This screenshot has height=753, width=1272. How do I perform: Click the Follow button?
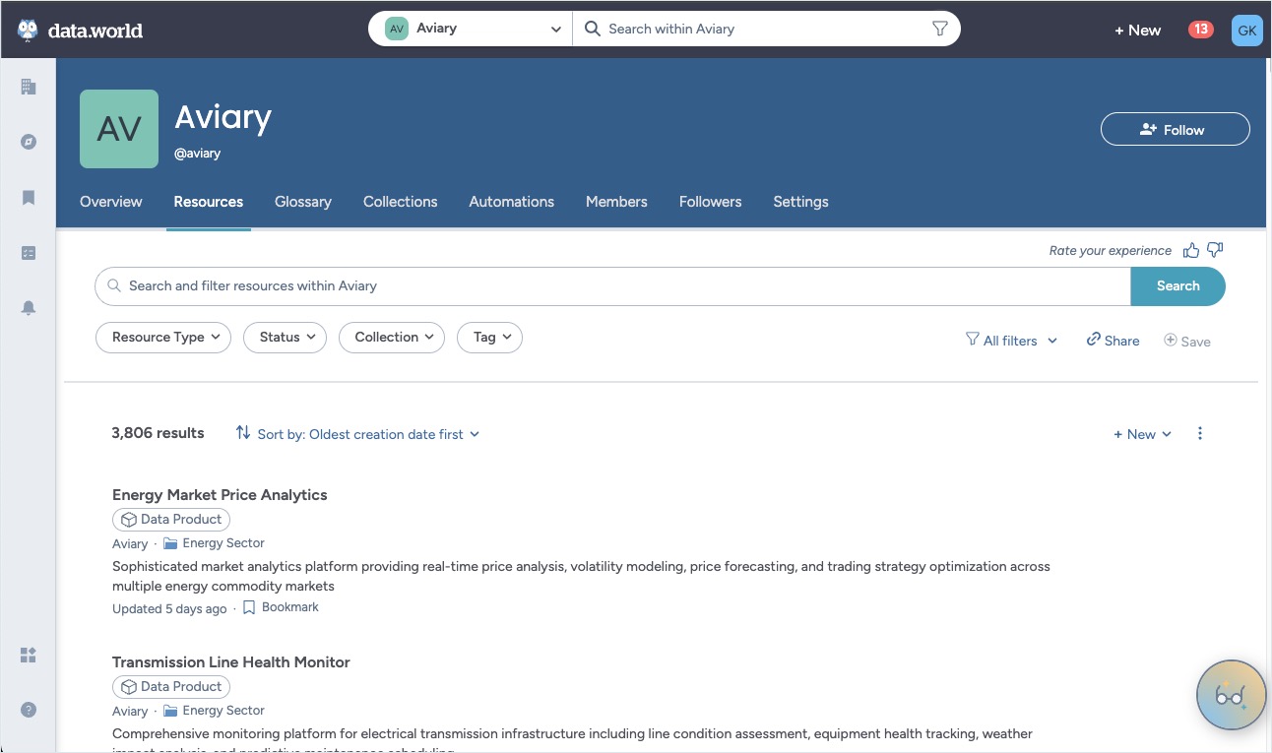point(1176,129)
